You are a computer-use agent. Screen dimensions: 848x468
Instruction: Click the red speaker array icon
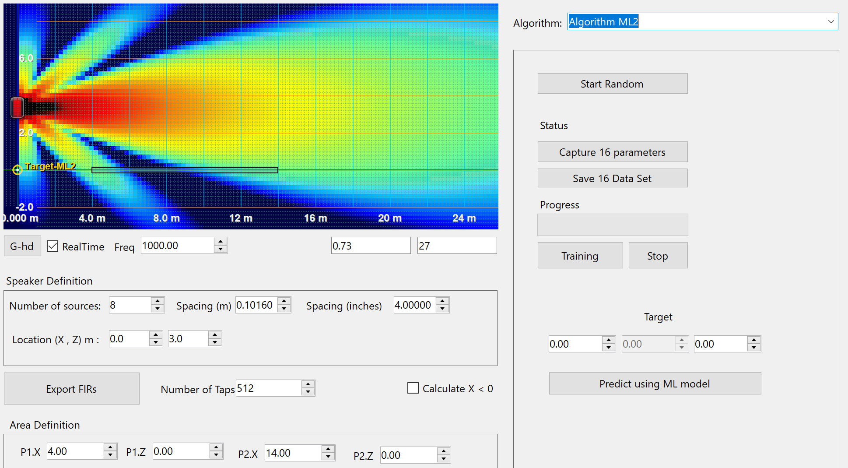pos(18,107)
